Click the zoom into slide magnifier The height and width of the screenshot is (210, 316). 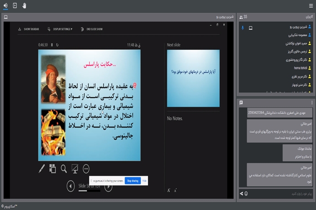(64, 169)
